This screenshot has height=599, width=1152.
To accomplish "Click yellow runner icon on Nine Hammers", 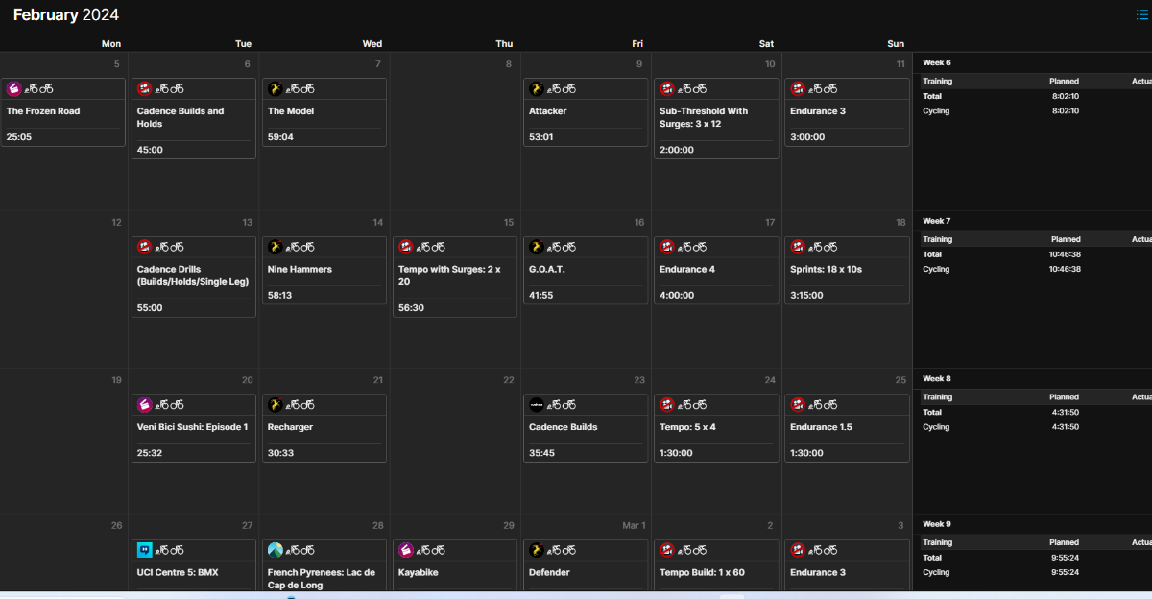I will [276, 247].
